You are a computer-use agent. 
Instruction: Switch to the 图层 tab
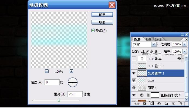(x=137, y=39)
